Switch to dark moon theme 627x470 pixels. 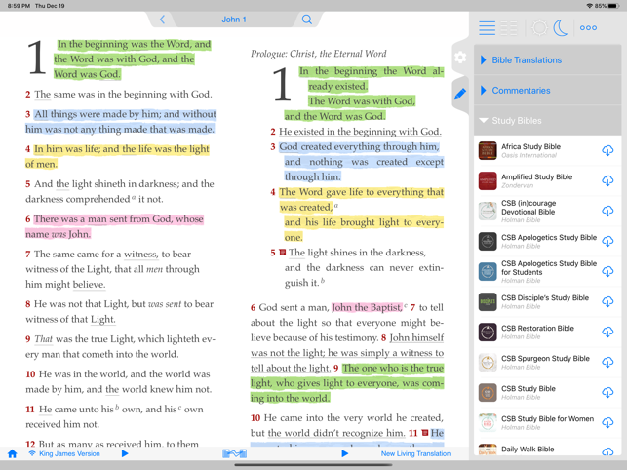click(x=561, y=28)
